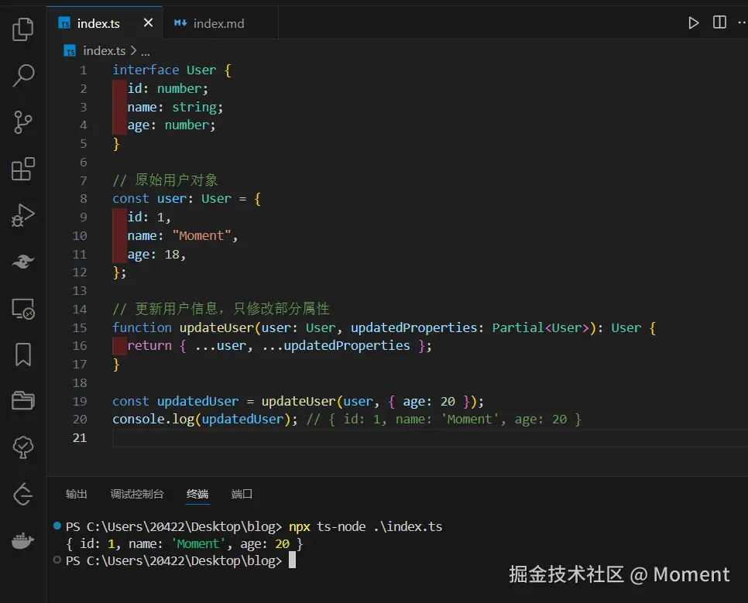The image size is (748, 603).
Task: Open the Project Manager folder icon
Action: pyautogui.click(x=23, y=400)
